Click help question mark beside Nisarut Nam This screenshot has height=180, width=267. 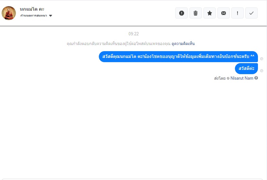pos(256,78)
